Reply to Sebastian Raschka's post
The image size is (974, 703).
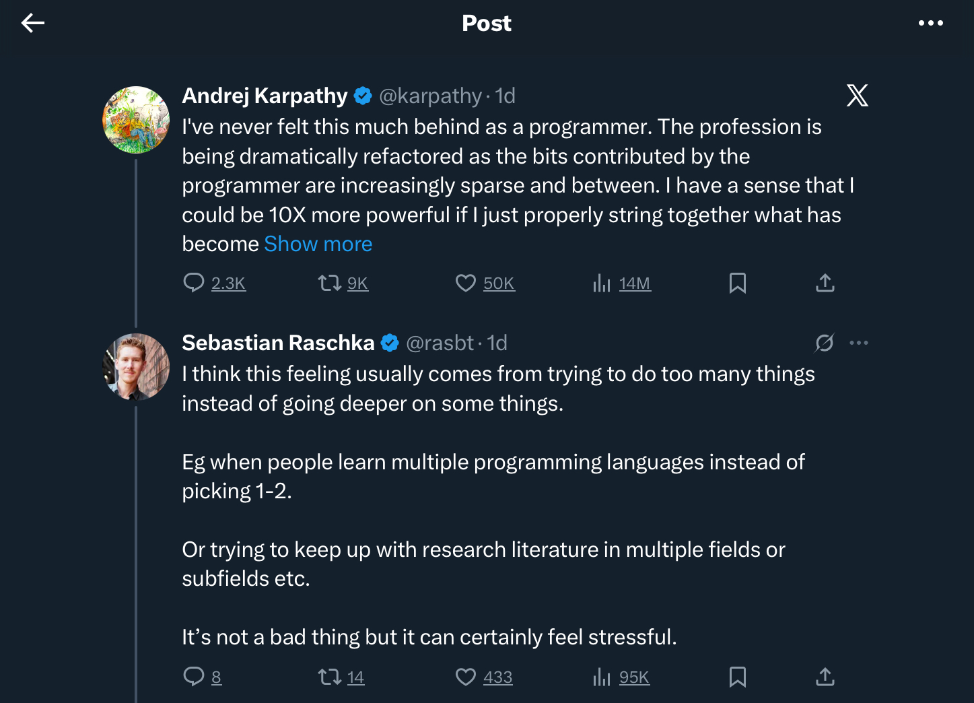tap(194, 676)
